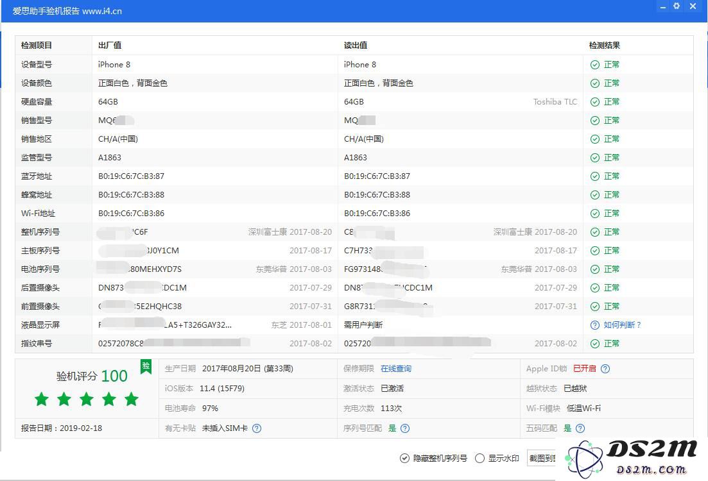
Task: Select charge count 113次
Action: coord(391,409)
